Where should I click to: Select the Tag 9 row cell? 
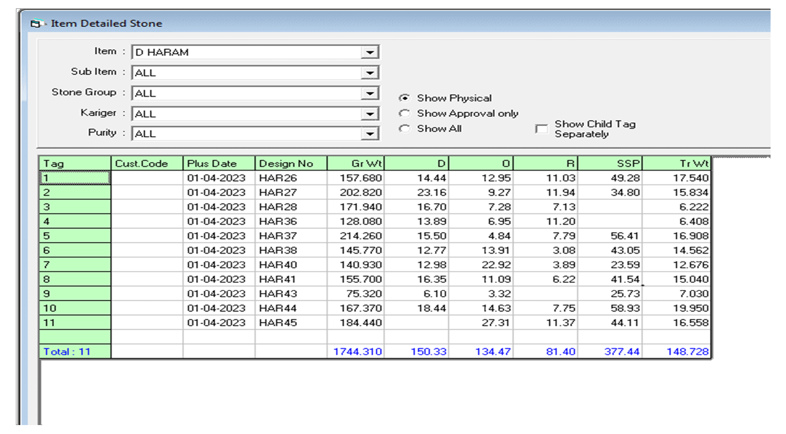click(x=75, y=293)
